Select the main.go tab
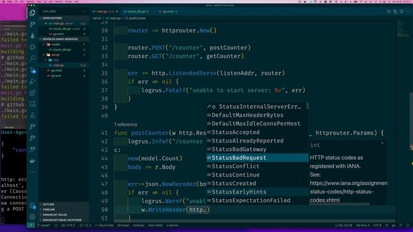413x232 pixels. (x=104, y=12)
